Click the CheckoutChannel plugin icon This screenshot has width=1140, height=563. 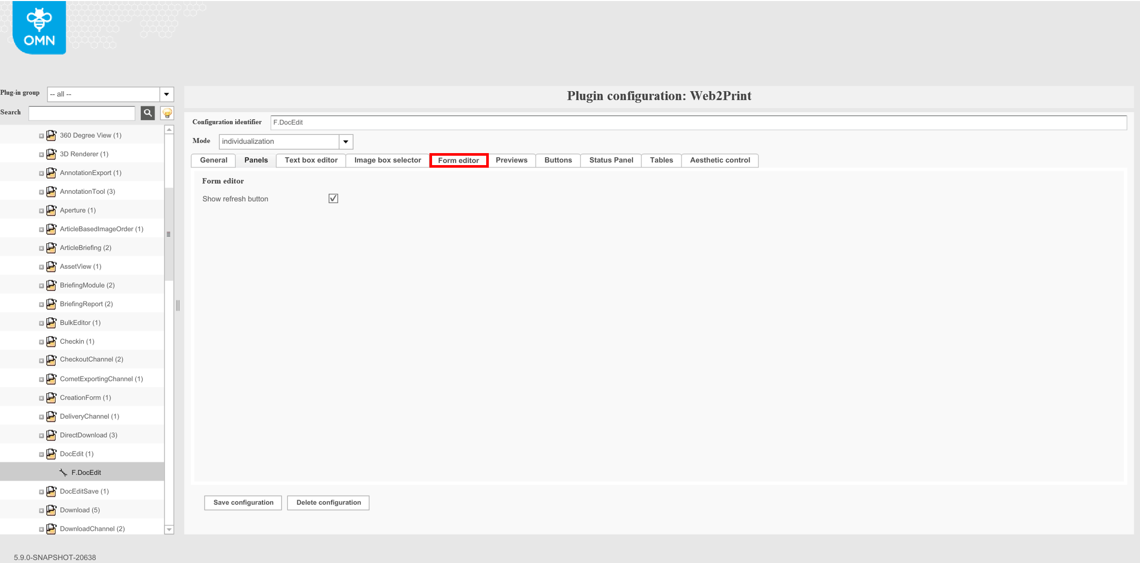coord(51,359)
